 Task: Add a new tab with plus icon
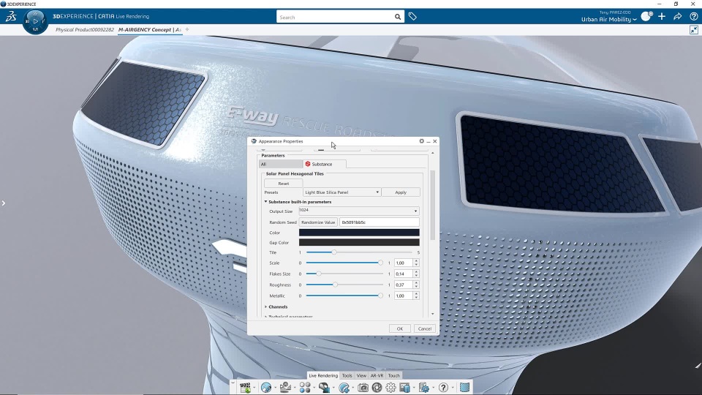(187, 29)
